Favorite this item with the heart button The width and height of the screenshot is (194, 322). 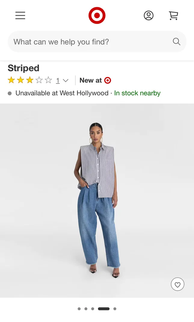[x=177, y=284]
